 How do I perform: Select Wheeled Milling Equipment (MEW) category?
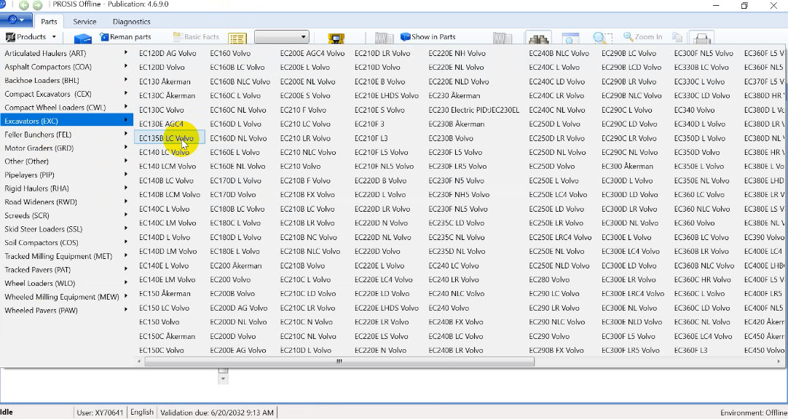(x=66, y=297)
